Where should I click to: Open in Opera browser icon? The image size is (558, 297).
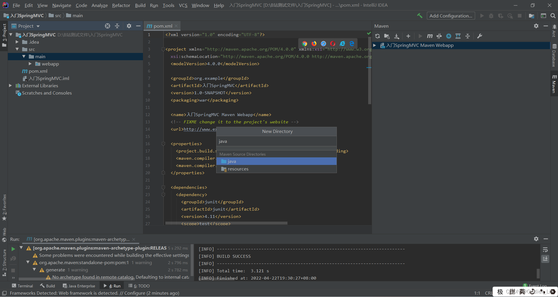pyautogui.click(x=333, y=44)
